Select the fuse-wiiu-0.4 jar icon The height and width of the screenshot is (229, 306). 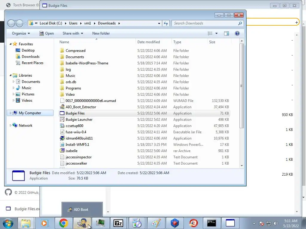(x=62, y=132)
